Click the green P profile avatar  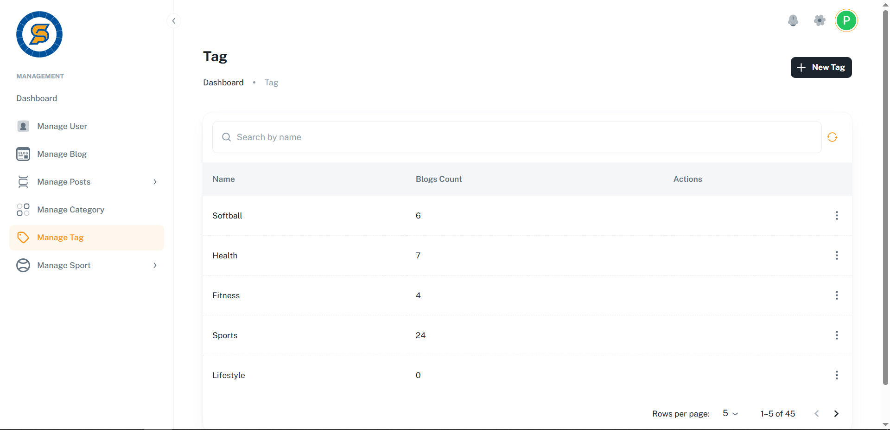tap(846, 20)
